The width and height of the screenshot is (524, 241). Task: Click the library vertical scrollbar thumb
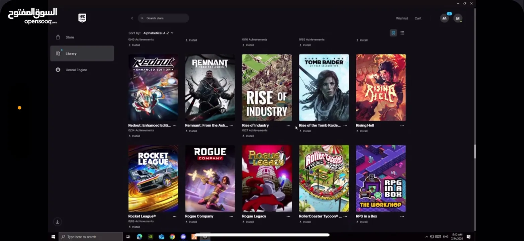[x=475, y=152]
